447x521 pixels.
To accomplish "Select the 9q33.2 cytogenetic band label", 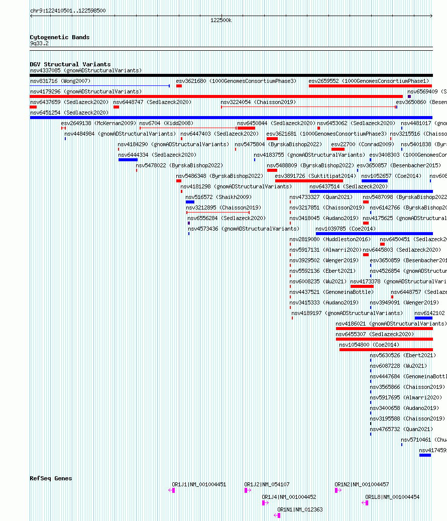I will [x=39, y=43].
